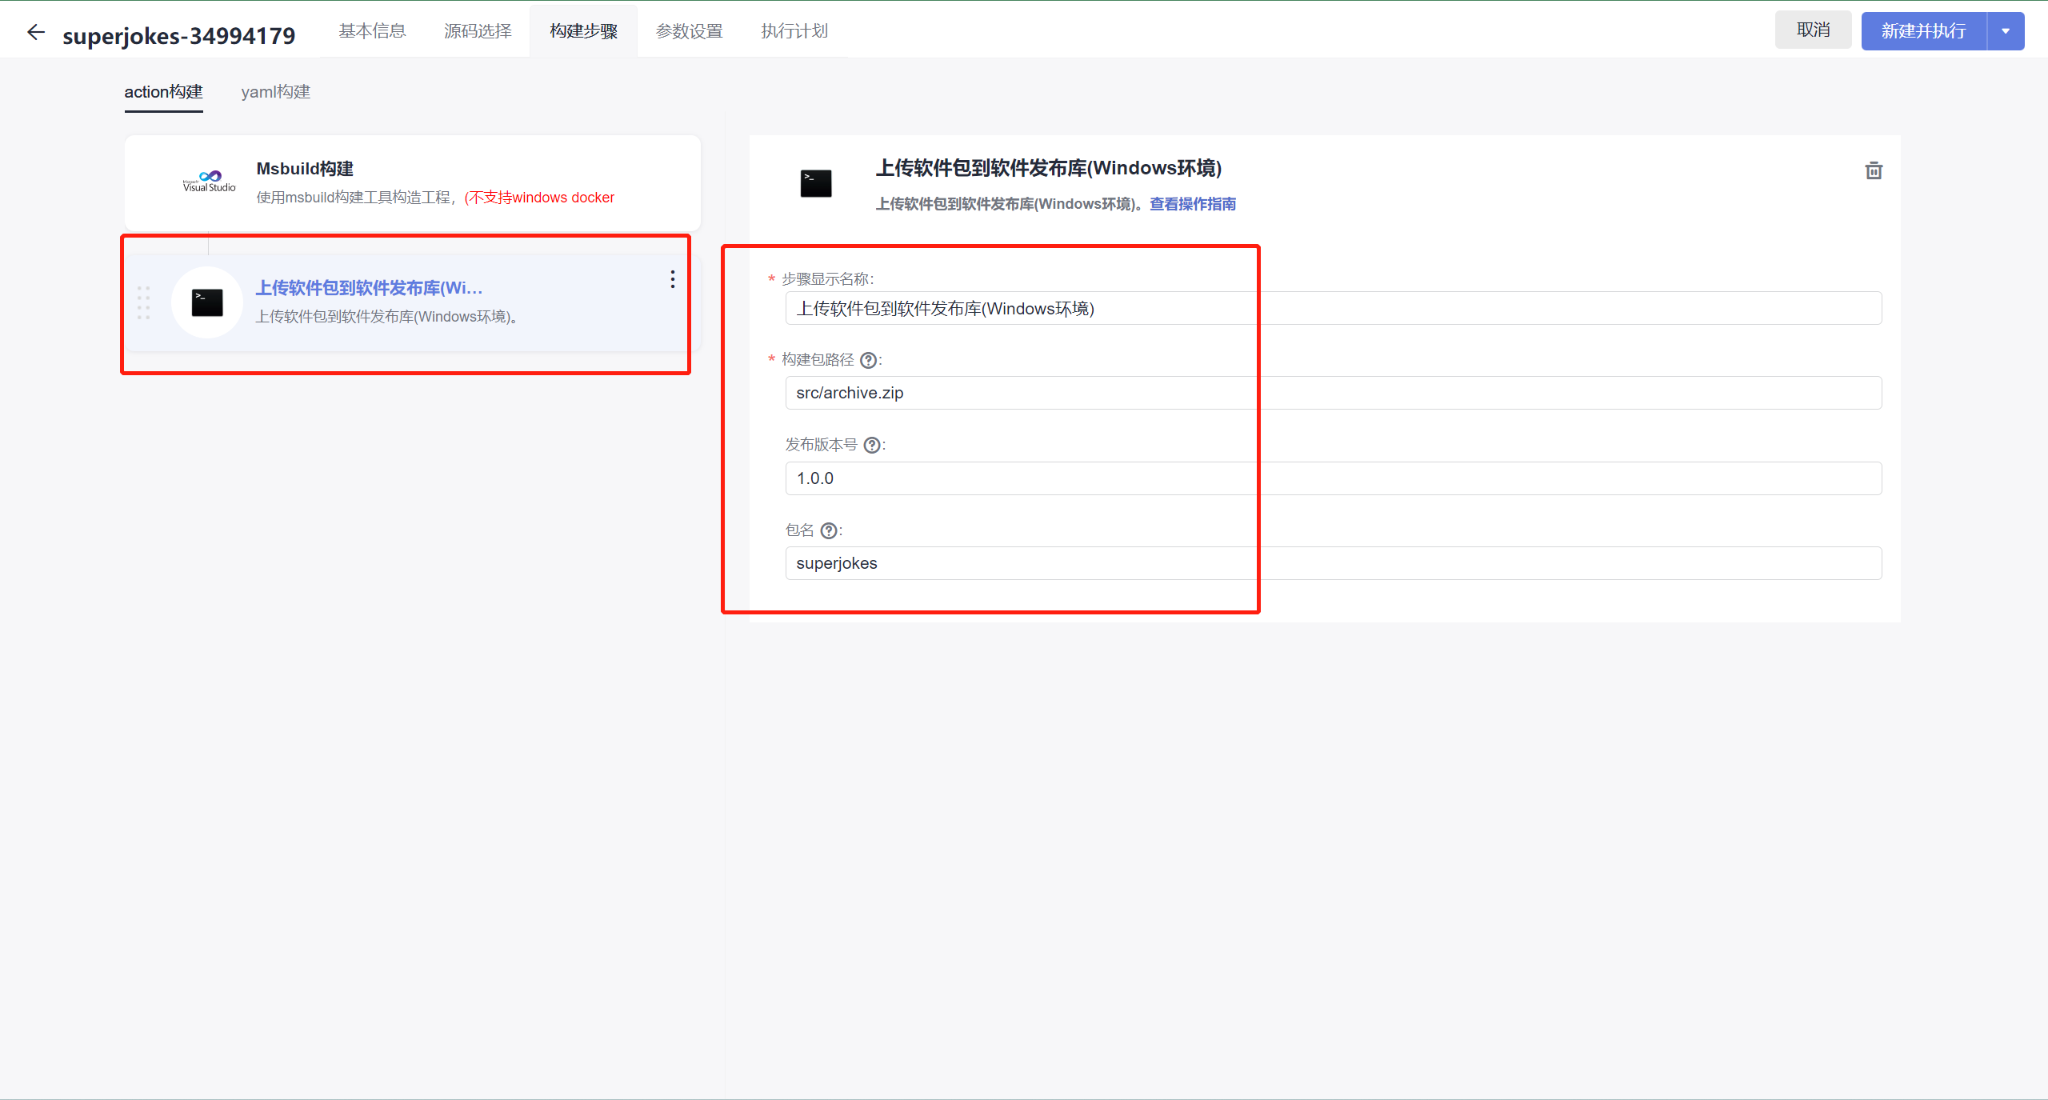Go back using the left arrow icon

coord(36,32)
